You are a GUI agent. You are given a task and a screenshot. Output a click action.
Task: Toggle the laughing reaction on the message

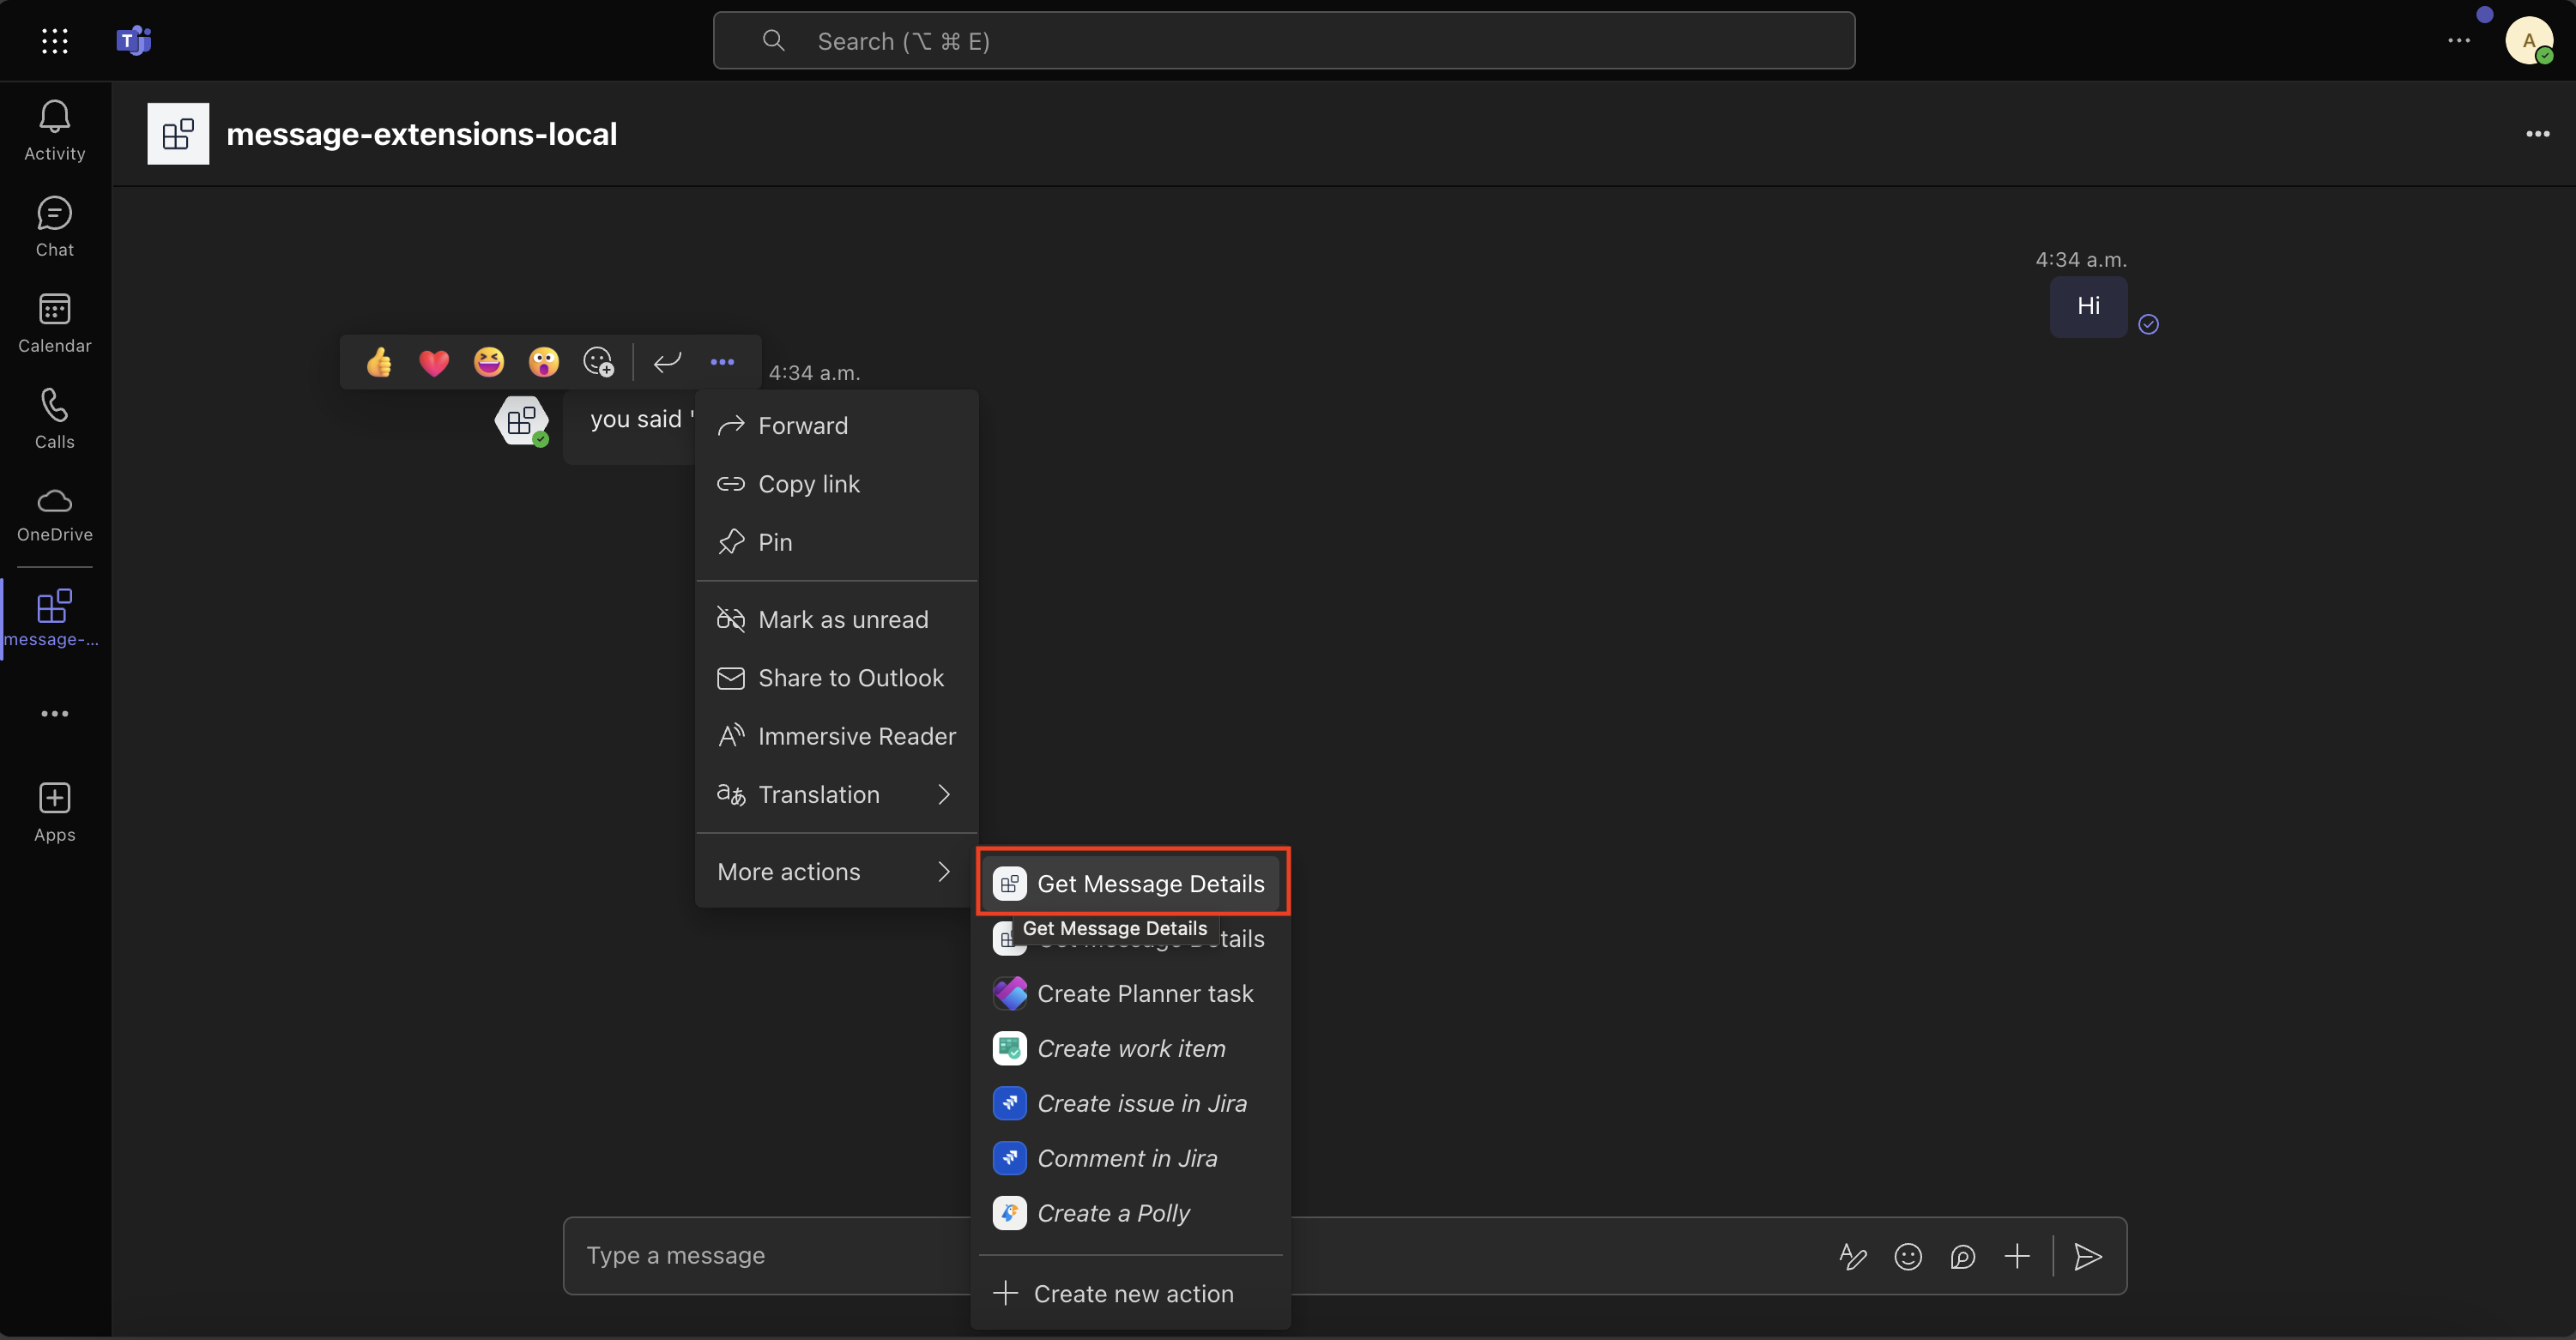point(488,361)
